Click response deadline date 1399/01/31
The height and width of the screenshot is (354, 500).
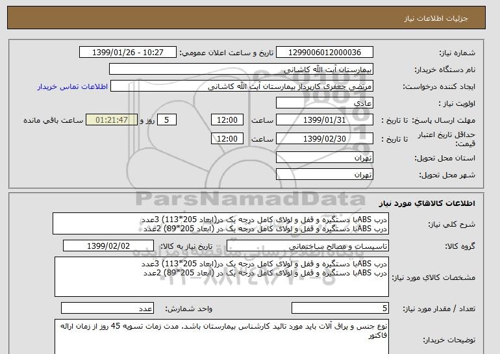[324, 120]
